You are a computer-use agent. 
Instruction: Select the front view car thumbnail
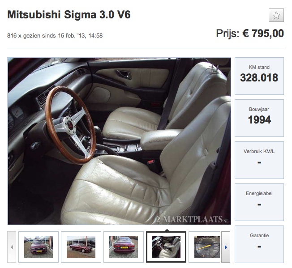(x=39, y=247)
